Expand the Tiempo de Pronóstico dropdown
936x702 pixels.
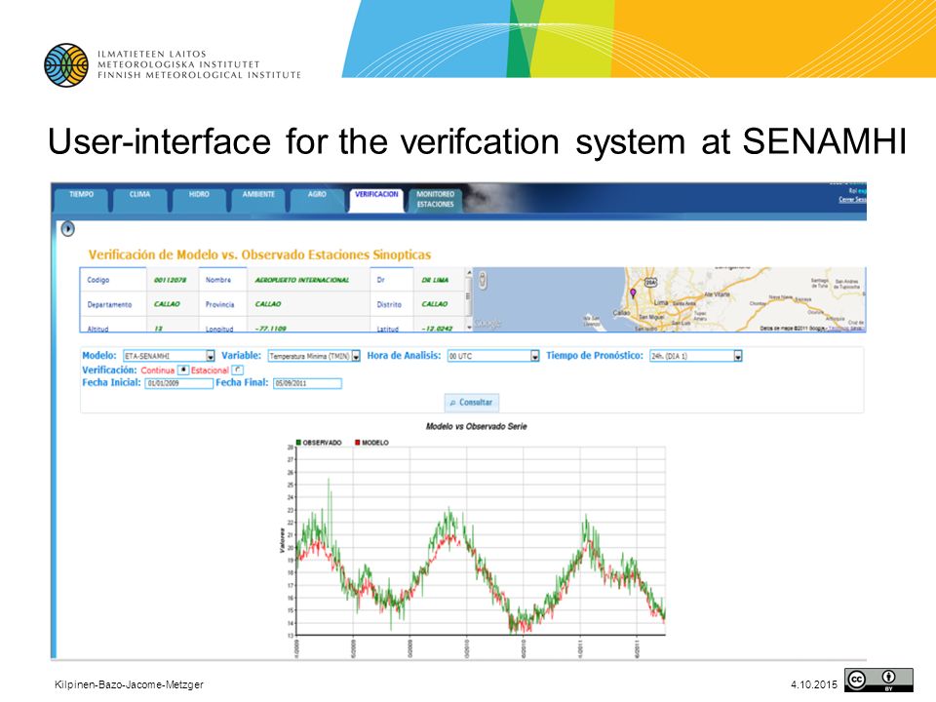[696, 356]
